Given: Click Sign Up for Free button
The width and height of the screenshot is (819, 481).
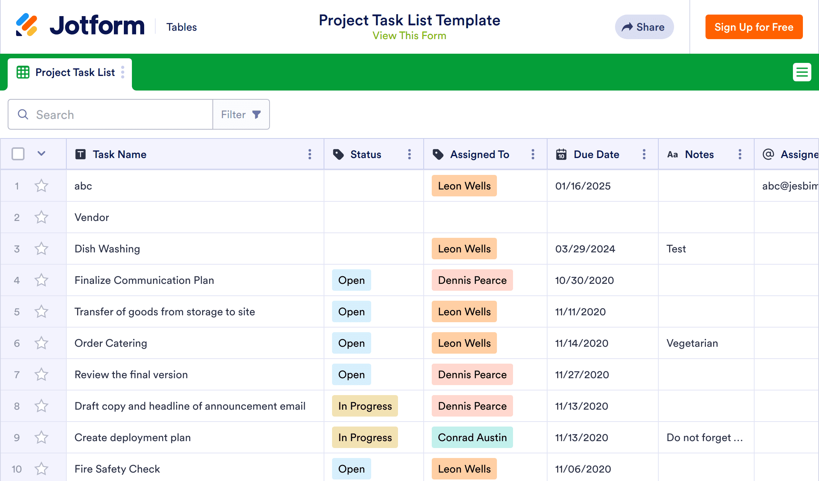Looking at the screenshot, I should point(753,27).
